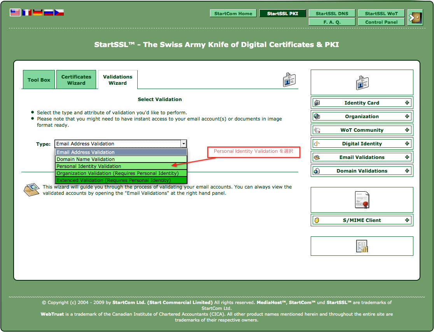Click the open envelope icon by the wizard text
Image resolution: width=434 pixels, height=332 pixels.
coord(31,189)
